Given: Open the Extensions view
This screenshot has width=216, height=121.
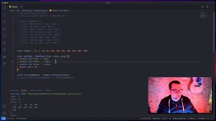Looking at the screenshot, I should pyautogui.click(x=4, y=43).
